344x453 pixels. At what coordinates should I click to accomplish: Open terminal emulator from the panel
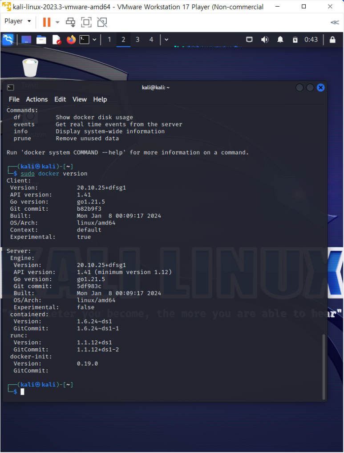click(84, 40)
